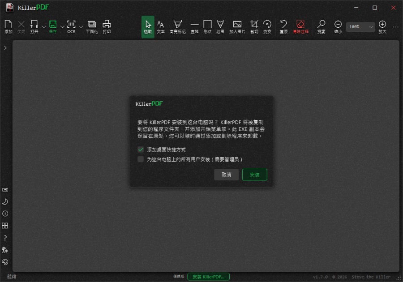The height and width of the screenshot is (282, 403).
Task: Select the 形状 shape tool
Action: click(207, 27)
